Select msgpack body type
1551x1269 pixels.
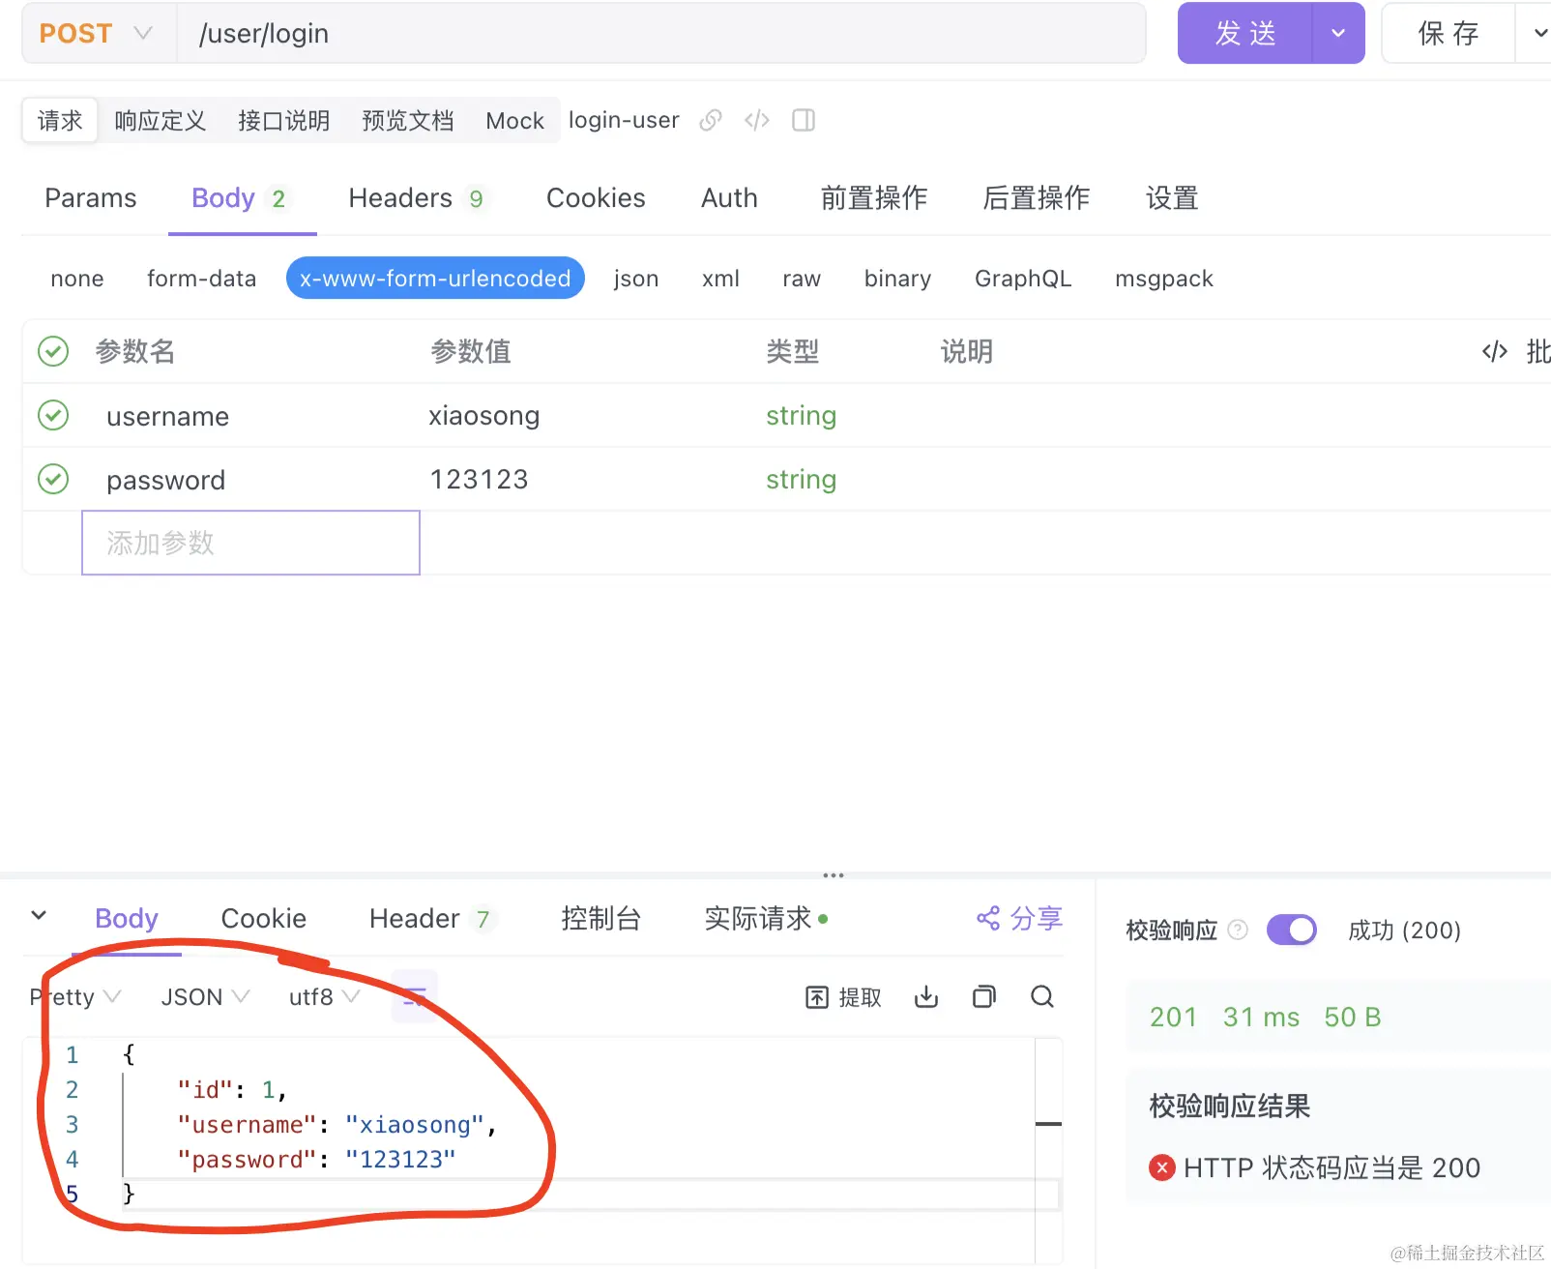pyautogui.click(x=1164, y=279)
